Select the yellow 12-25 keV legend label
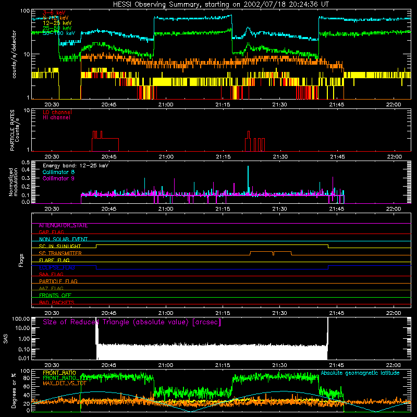This screenshot has height=417, width=417. click(x=57, y=23)
